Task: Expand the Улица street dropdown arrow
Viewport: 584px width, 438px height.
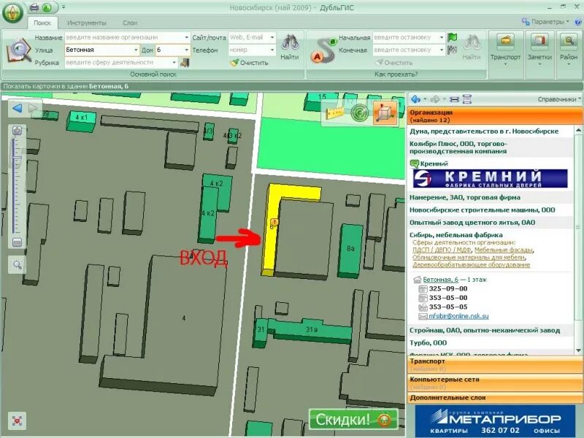Action: [136, 50]
